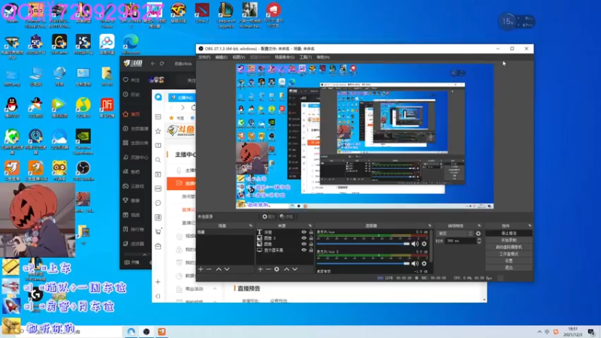The width and height of the screenshot is (601, 338).
Task: Open the 文件(F) menu in OBS
Action: pyautogui.click(x=204, y=57)
